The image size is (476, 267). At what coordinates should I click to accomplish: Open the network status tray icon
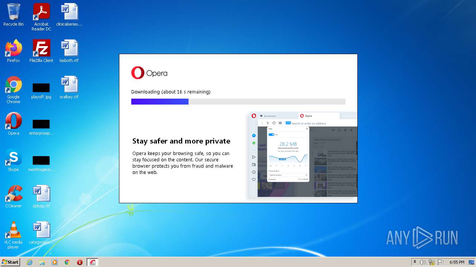(x=432, y=262)
